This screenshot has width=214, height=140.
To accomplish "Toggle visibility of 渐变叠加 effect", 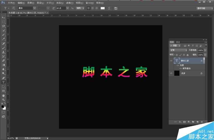I will tap(181, 68).
